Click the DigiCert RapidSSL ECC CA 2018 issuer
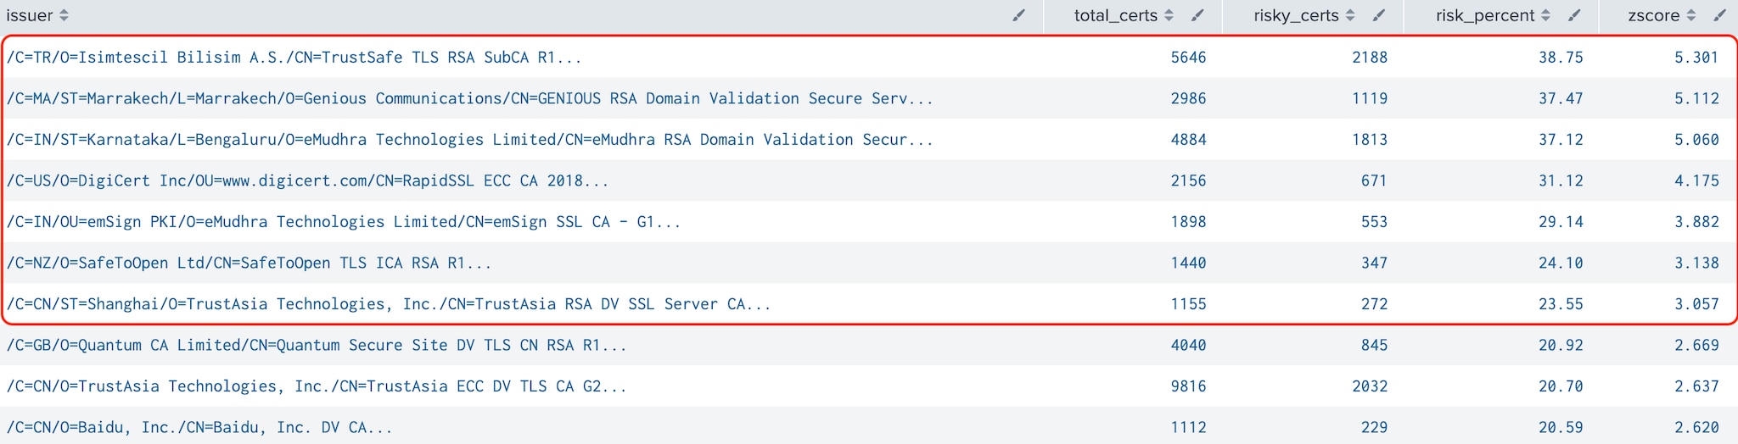Image resolution: width=1738 pixels, height=444 pixels. pyautogui.click(x=307, y=180)
